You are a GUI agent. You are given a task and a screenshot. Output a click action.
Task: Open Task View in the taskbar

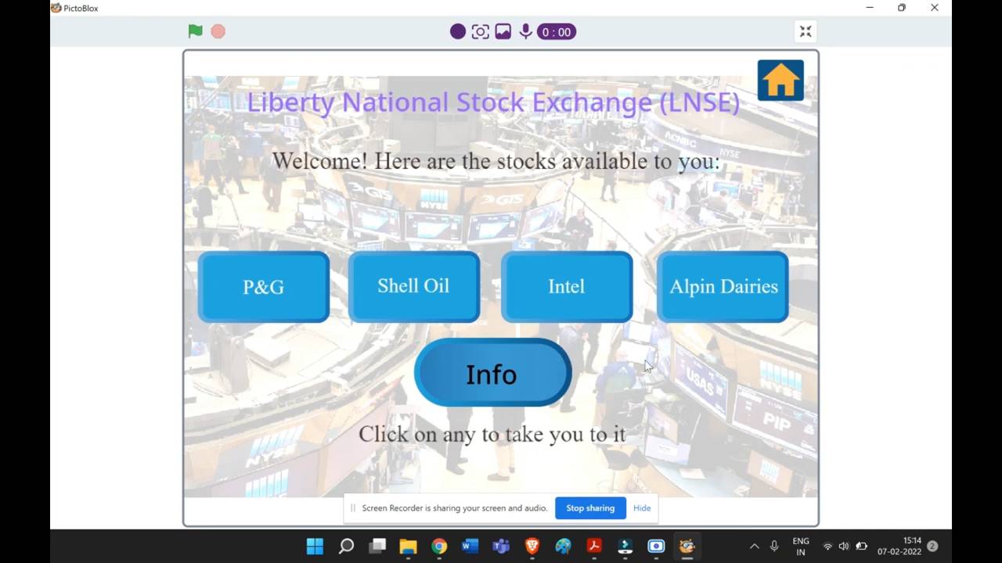pos(377,547)
